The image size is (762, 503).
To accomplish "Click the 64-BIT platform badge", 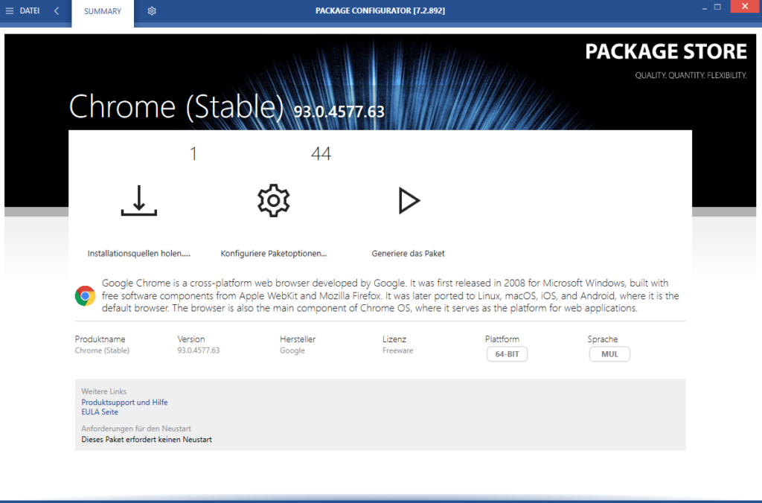I will (x=507, y=353).
